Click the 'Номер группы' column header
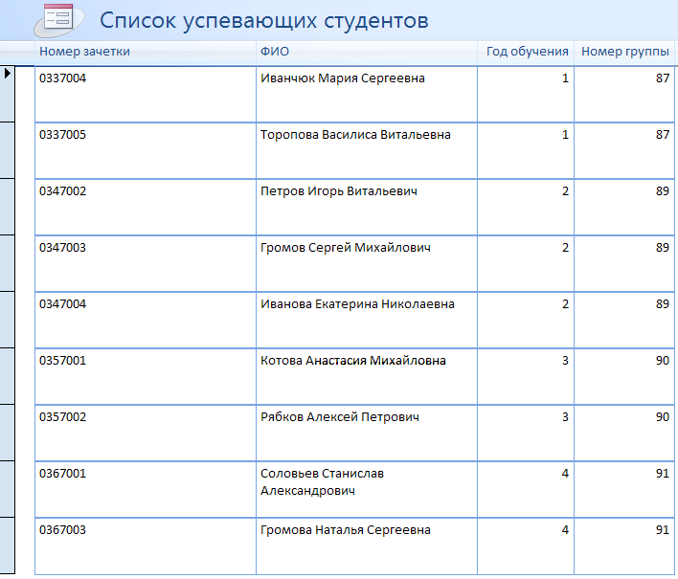The height and width of the screenshot is (579, 678). click(624, 52)
